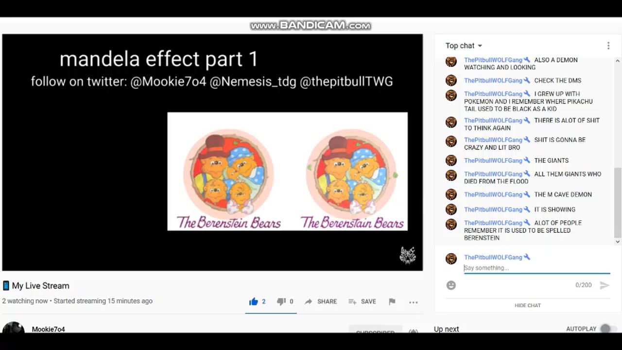Click smartphone emoji before stream title

pos(6,286)
